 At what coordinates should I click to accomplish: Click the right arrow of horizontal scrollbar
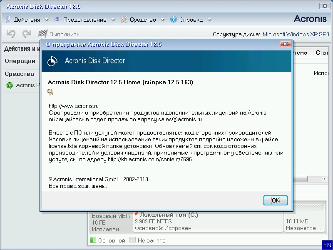click(324, 179)
